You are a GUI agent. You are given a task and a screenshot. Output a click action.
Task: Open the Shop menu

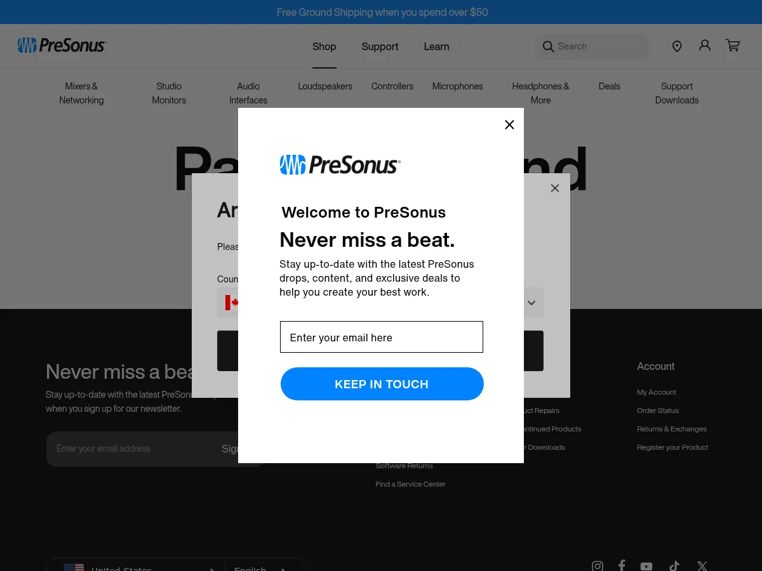click(324, 46)
